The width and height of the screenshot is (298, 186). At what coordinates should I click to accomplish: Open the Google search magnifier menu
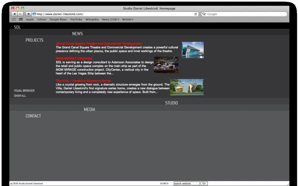204,14
